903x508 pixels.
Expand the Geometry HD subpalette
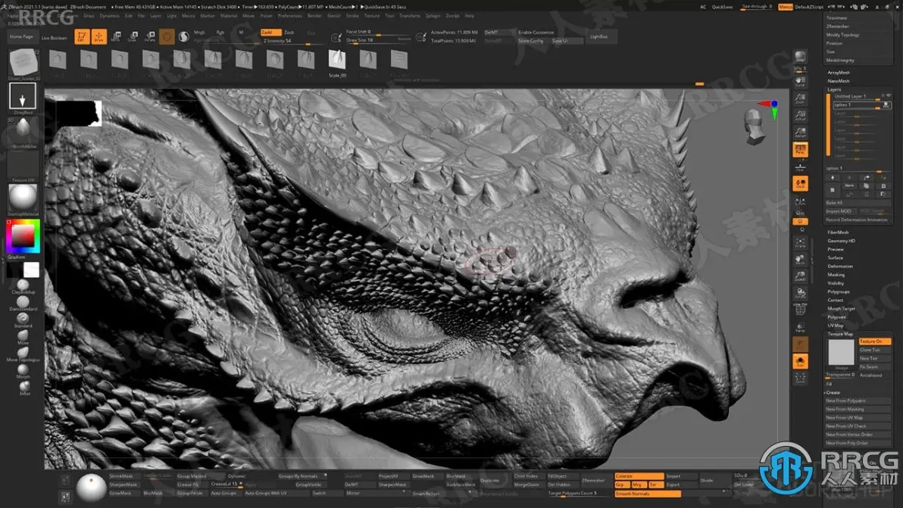(842, 241)
